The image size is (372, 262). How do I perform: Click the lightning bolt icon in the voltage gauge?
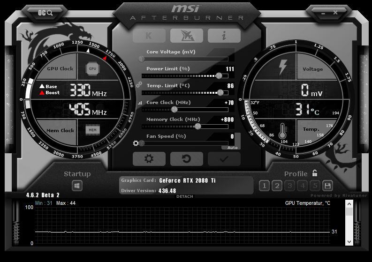283,67
